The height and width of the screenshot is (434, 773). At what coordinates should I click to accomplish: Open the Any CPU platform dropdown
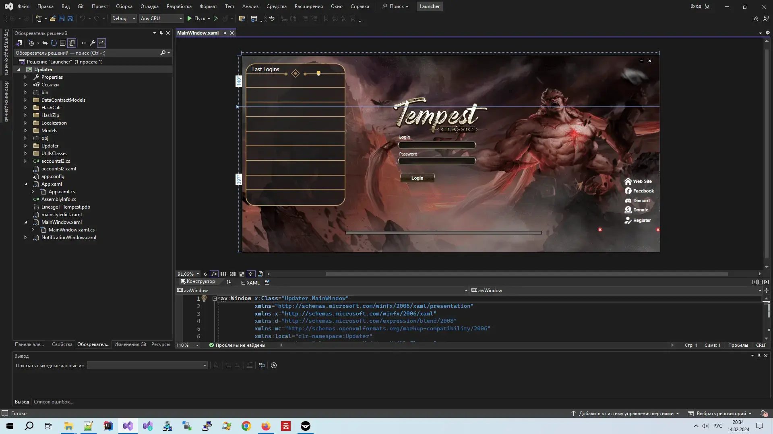[x=161, y=18]
